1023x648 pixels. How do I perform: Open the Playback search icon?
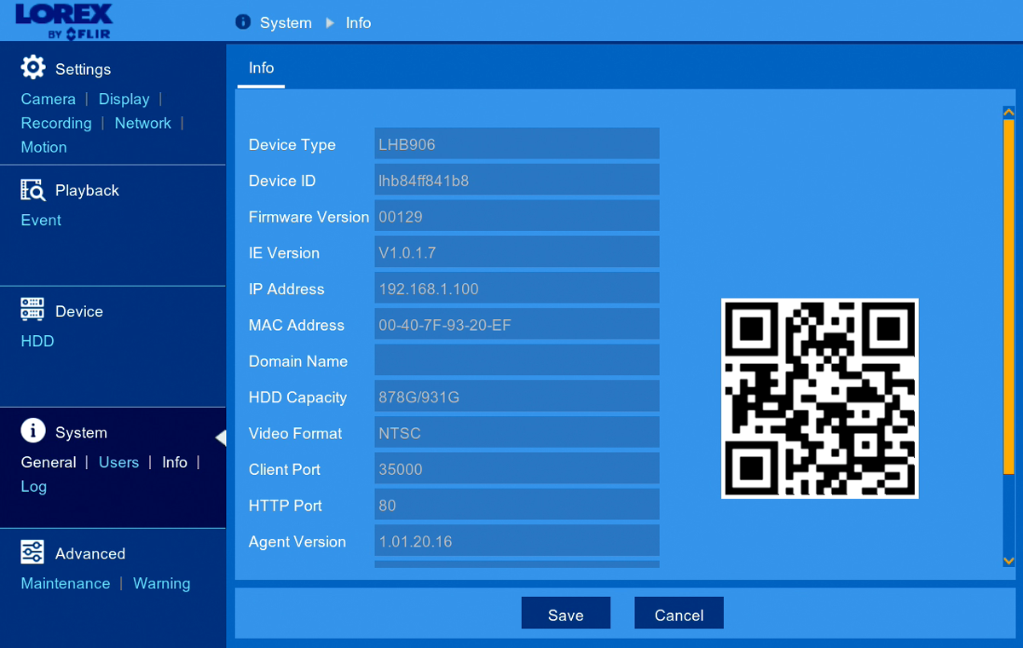pos(32,189)
